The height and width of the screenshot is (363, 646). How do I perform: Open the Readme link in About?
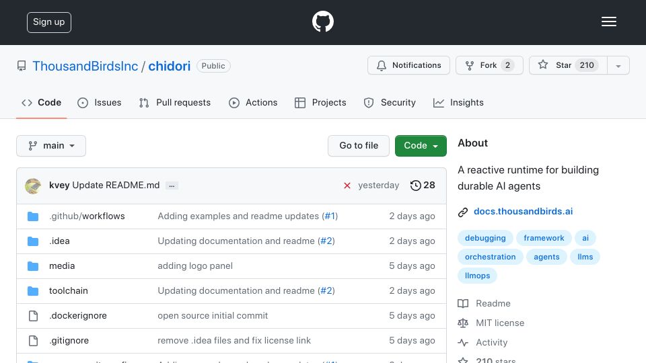pos(484,303)
